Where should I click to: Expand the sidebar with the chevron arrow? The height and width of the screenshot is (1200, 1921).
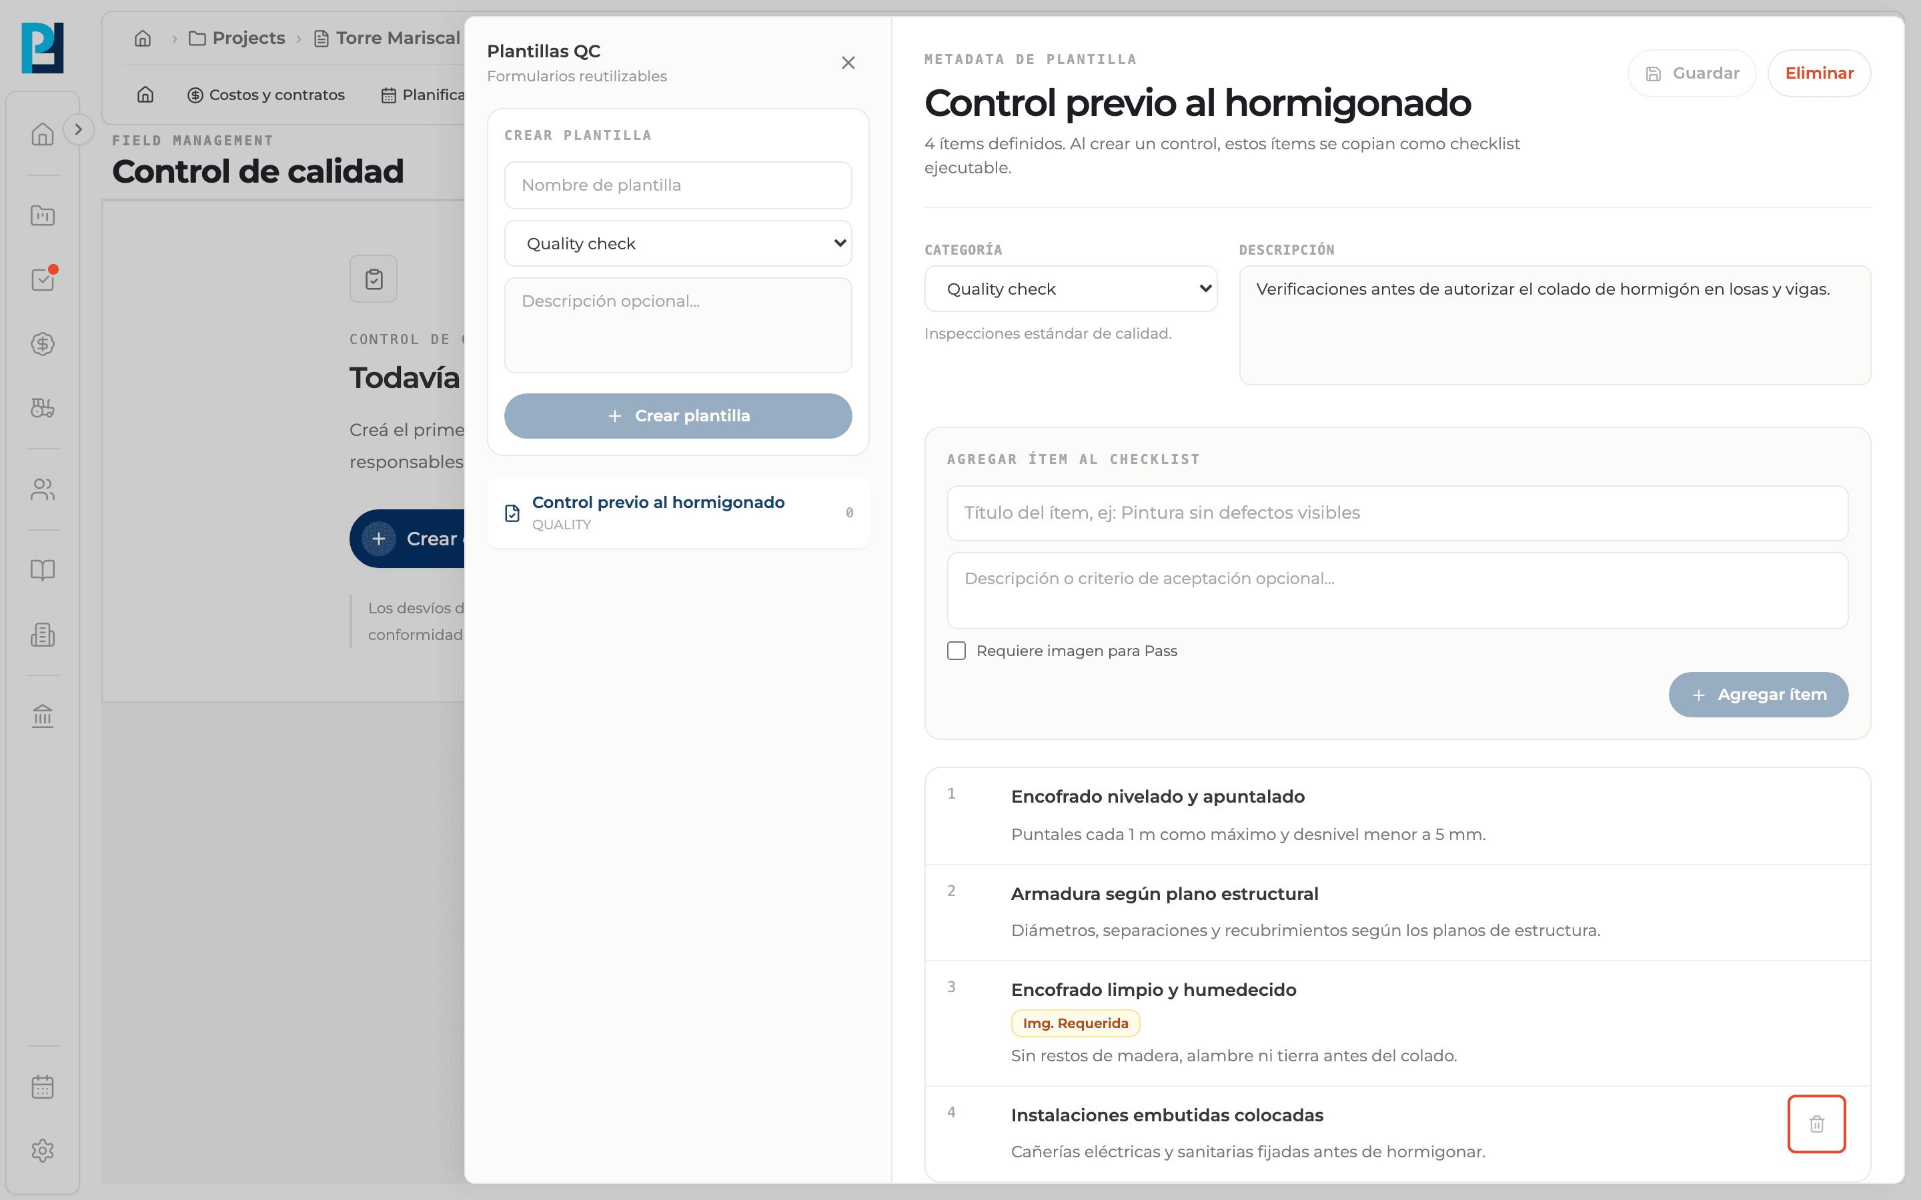point(78,129)
